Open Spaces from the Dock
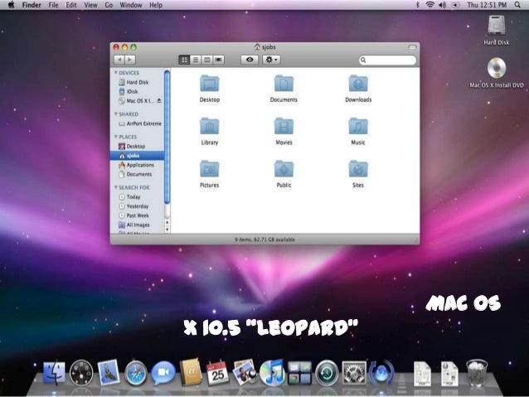Screen dimensions: 529x397 pos(299,373)
